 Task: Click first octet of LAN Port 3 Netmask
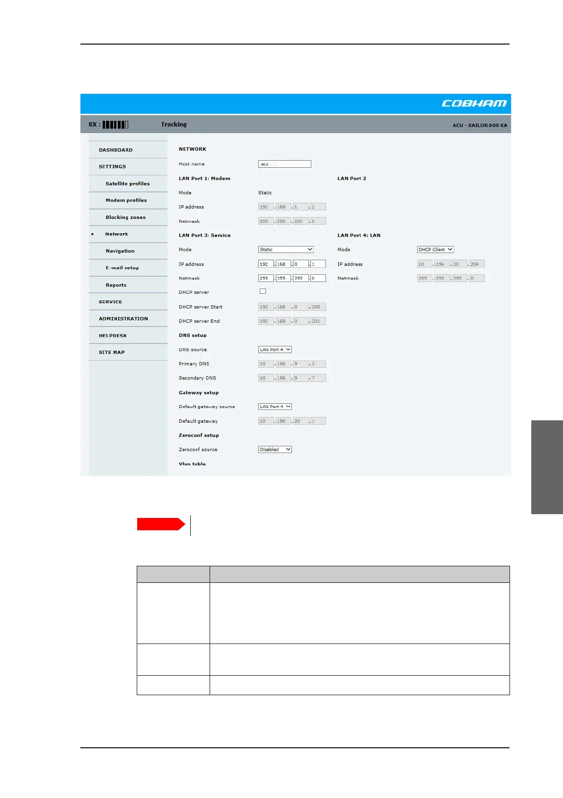click(x=266, y=278)
